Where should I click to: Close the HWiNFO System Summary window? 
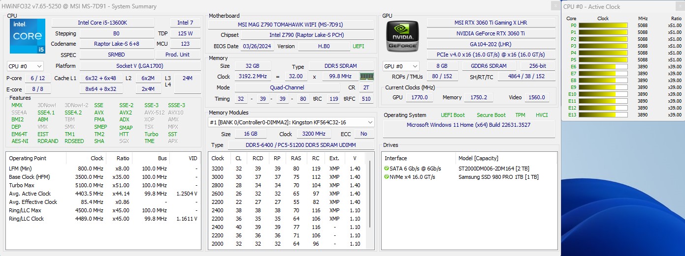[555, 6]
